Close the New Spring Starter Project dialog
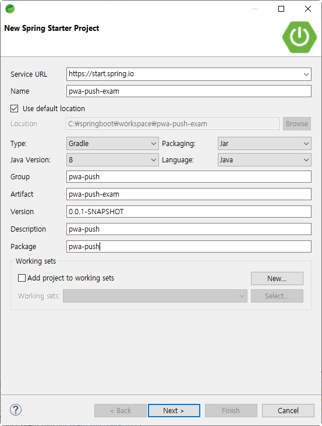This screenshot has width=322, height=426. tap(308, 9)
